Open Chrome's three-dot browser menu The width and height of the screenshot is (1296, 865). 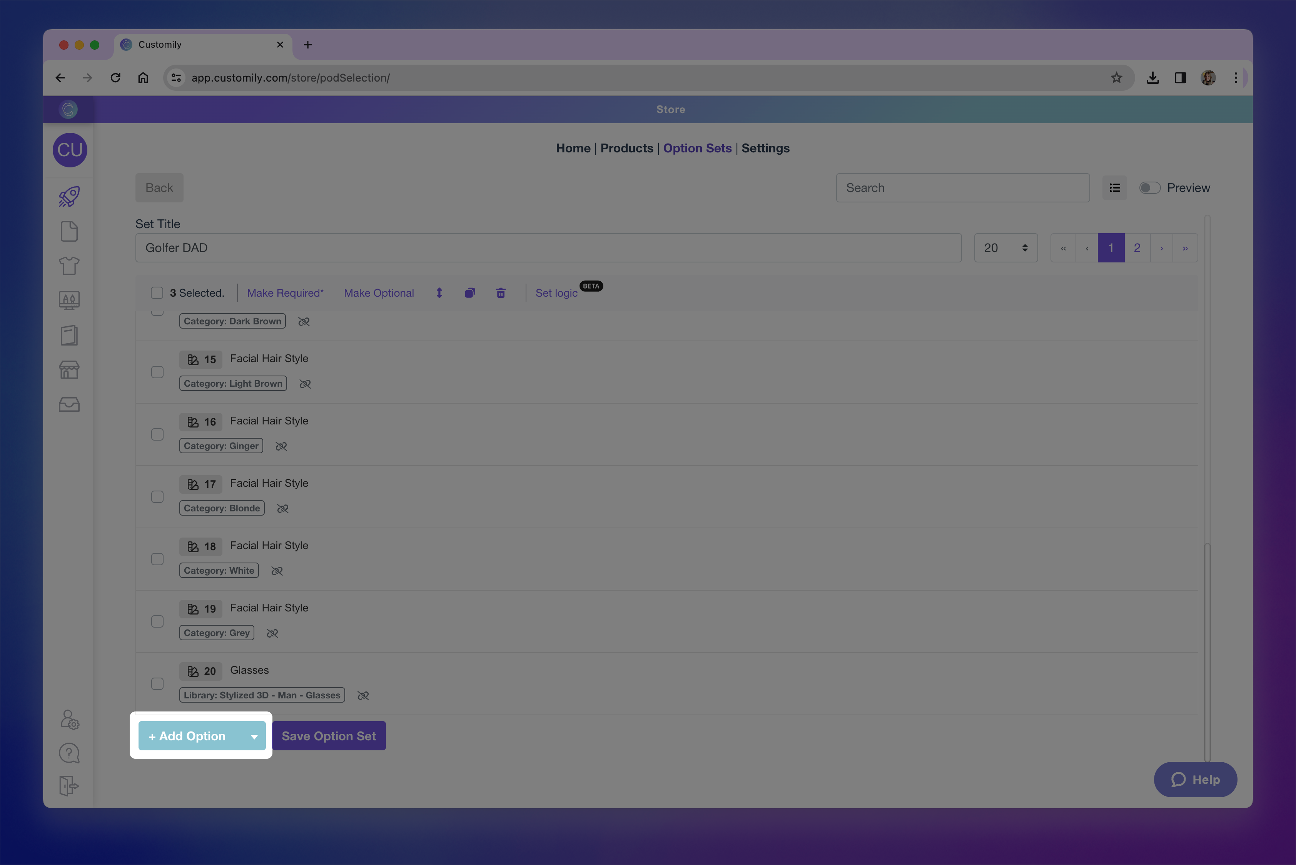[x=1236, y=78]
